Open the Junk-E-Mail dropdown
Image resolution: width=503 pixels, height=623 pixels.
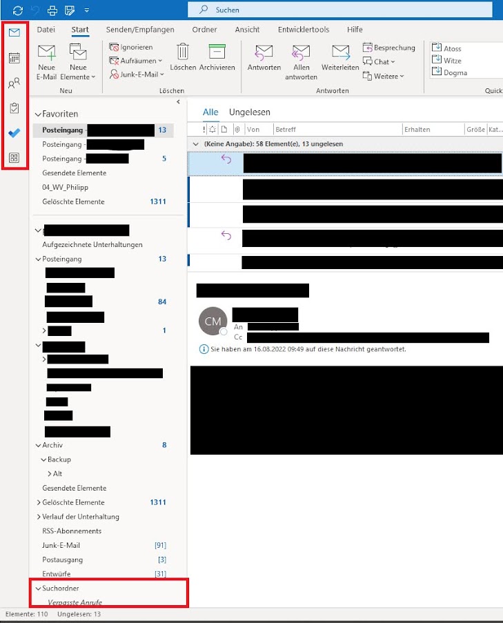(x=138, y=74)
